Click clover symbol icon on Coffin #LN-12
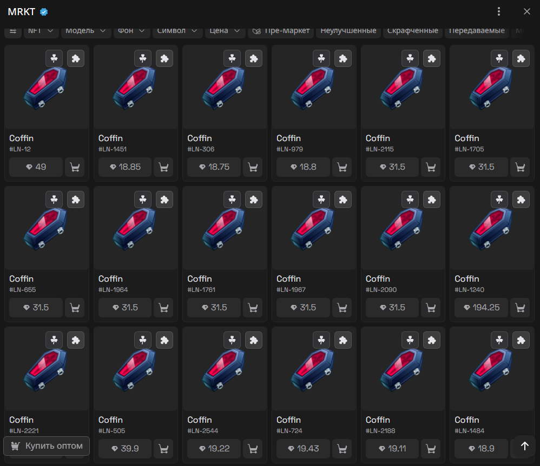This screenshot has height=466, width=540. tap(54, 58)
